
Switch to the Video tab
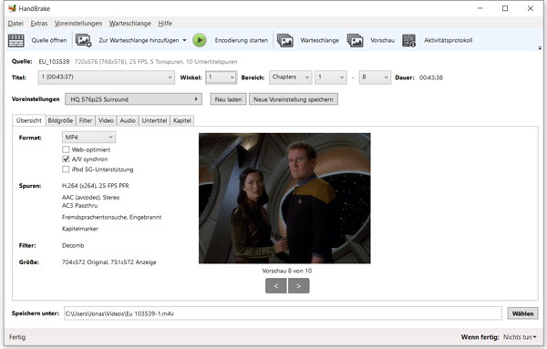[106, 120]
